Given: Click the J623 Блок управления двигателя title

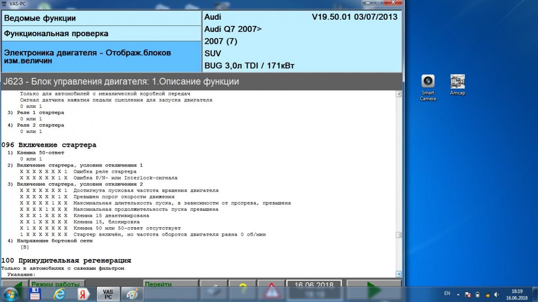Looking at the screenshot, I should (121, 81).
